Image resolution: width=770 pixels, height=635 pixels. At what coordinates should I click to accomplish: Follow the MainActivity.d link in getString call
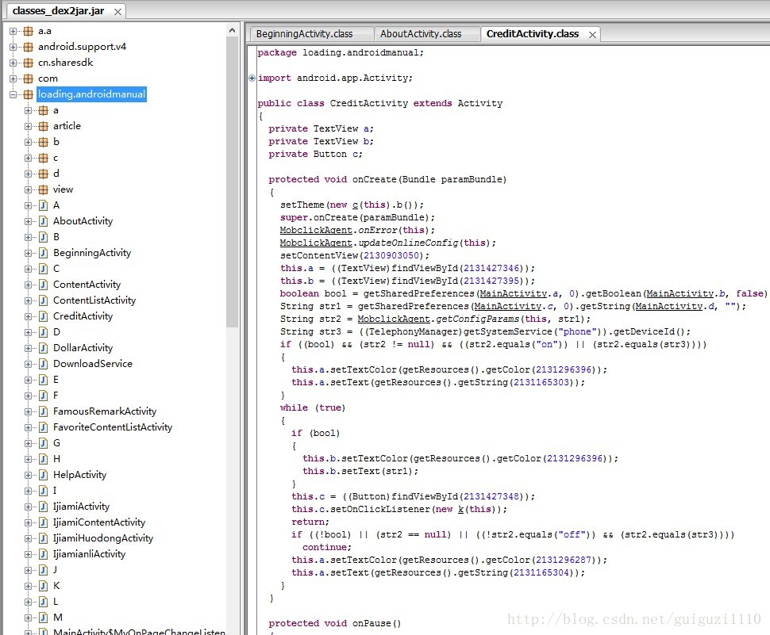tap(674, 306)
